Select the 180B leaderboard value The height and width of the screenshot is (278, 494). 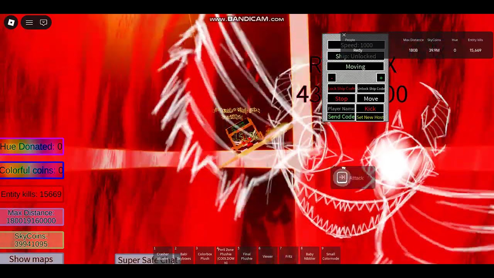[x=413, y=50]
